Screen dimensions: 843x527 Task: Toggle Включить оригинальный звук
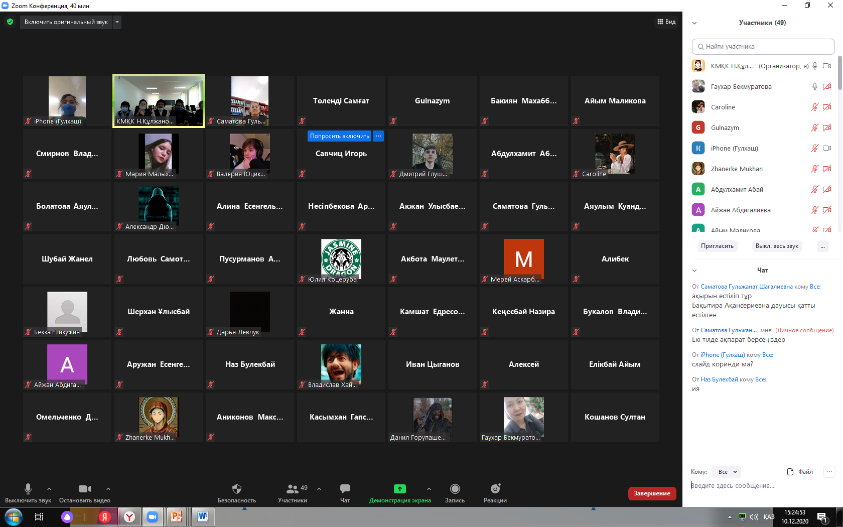pyautogui.click(x=66, y=22)
